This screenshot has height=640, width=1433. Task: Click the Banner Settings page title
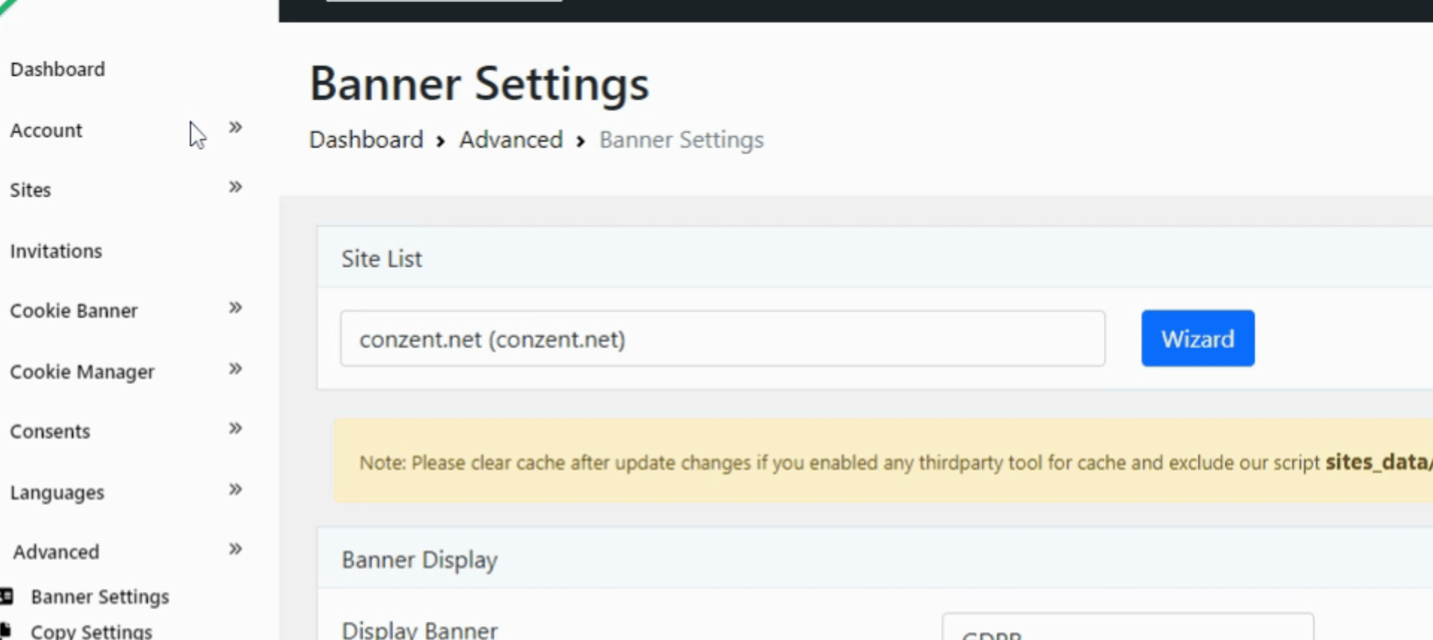click(479, 84)
